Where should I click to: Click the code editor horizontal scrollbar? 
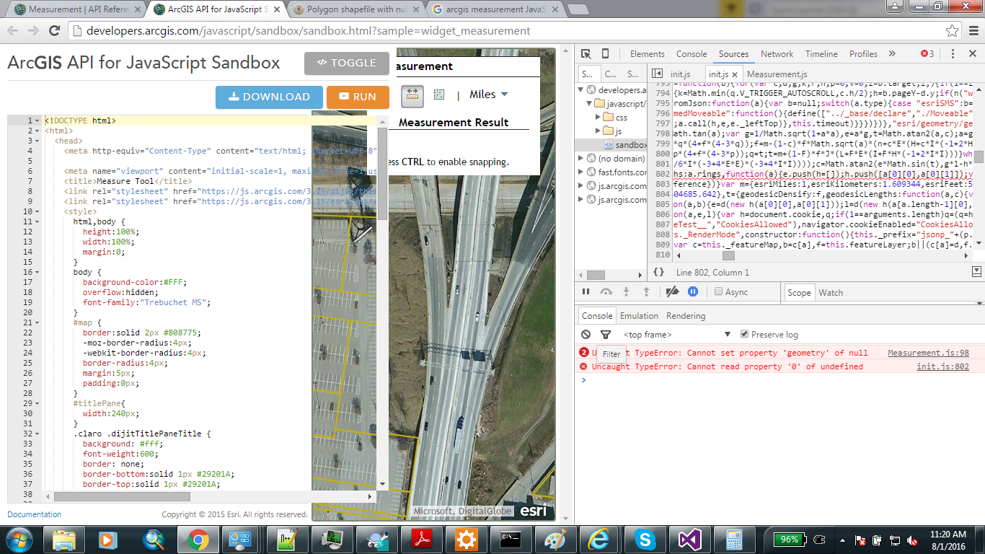point(122,496)
